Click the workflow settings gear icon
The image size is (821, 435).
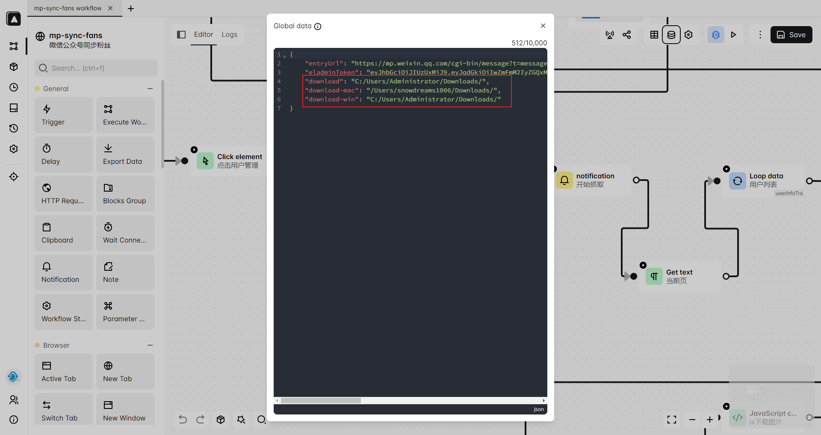coord(688,35)
